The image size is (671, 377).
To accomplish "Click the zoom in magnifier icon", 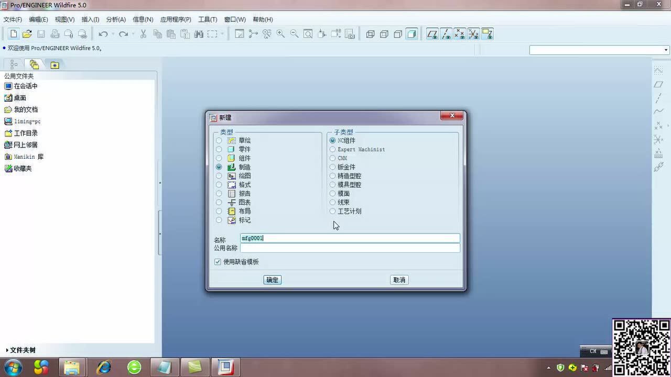I will 281,34.
